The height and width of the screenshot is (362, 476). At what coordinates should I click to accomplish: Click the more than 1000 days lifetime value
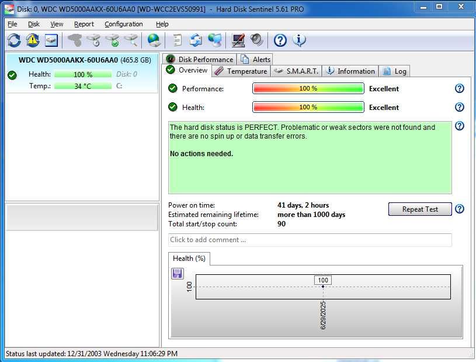(311, 215)
